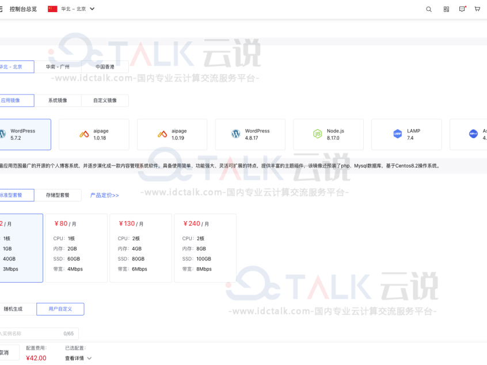Select the 华北 - 北京 region option
This screenshot has width=487, height=365.
[16, 67]
